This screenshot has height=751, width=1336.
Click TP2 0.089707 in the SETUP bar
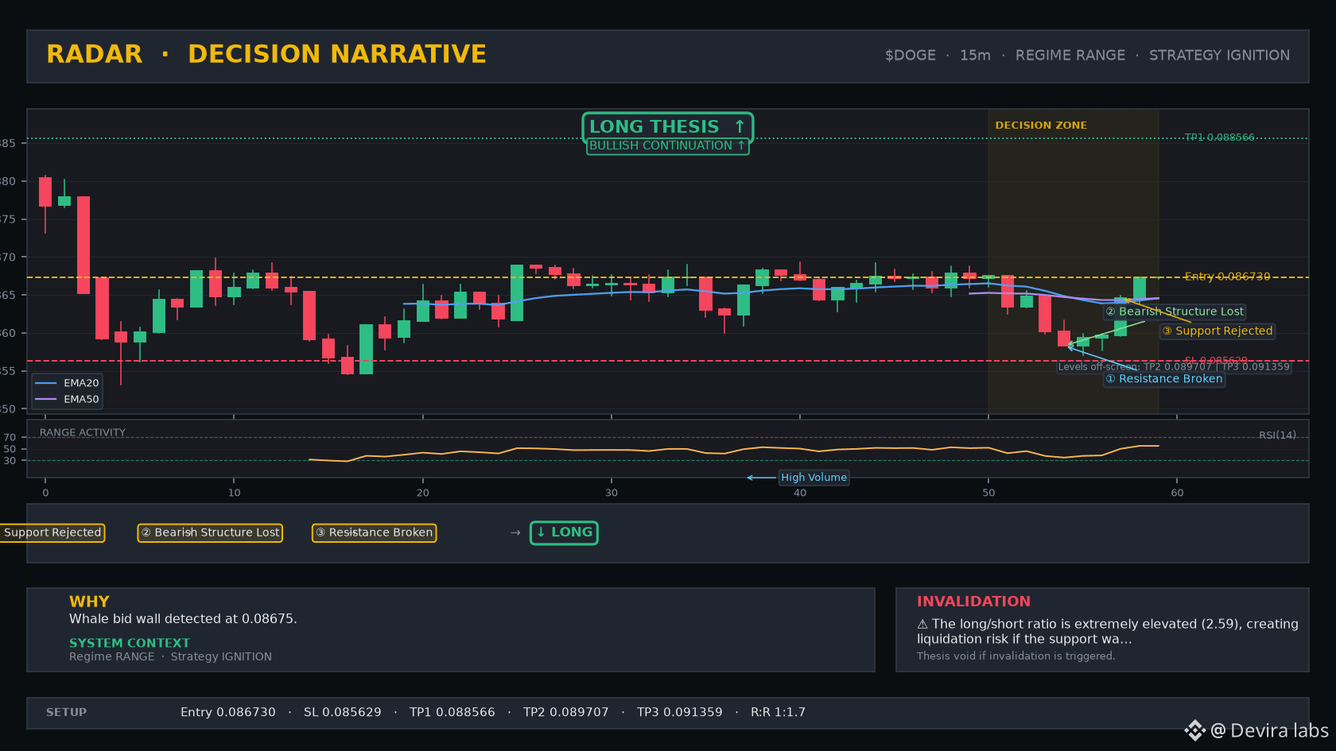click(566, 713)
